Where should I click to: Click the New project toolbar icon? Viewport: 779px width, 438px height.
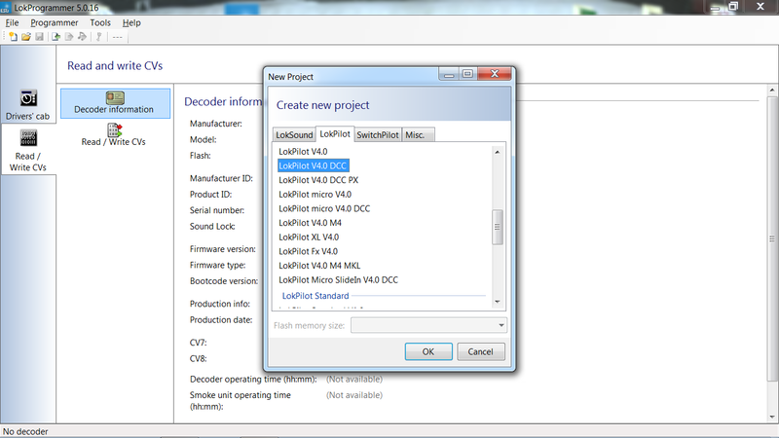[x=13, y=37]
